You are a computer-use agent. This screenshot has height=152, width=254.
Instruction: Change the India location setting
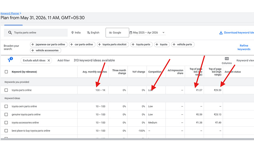(x=76, y=33)
